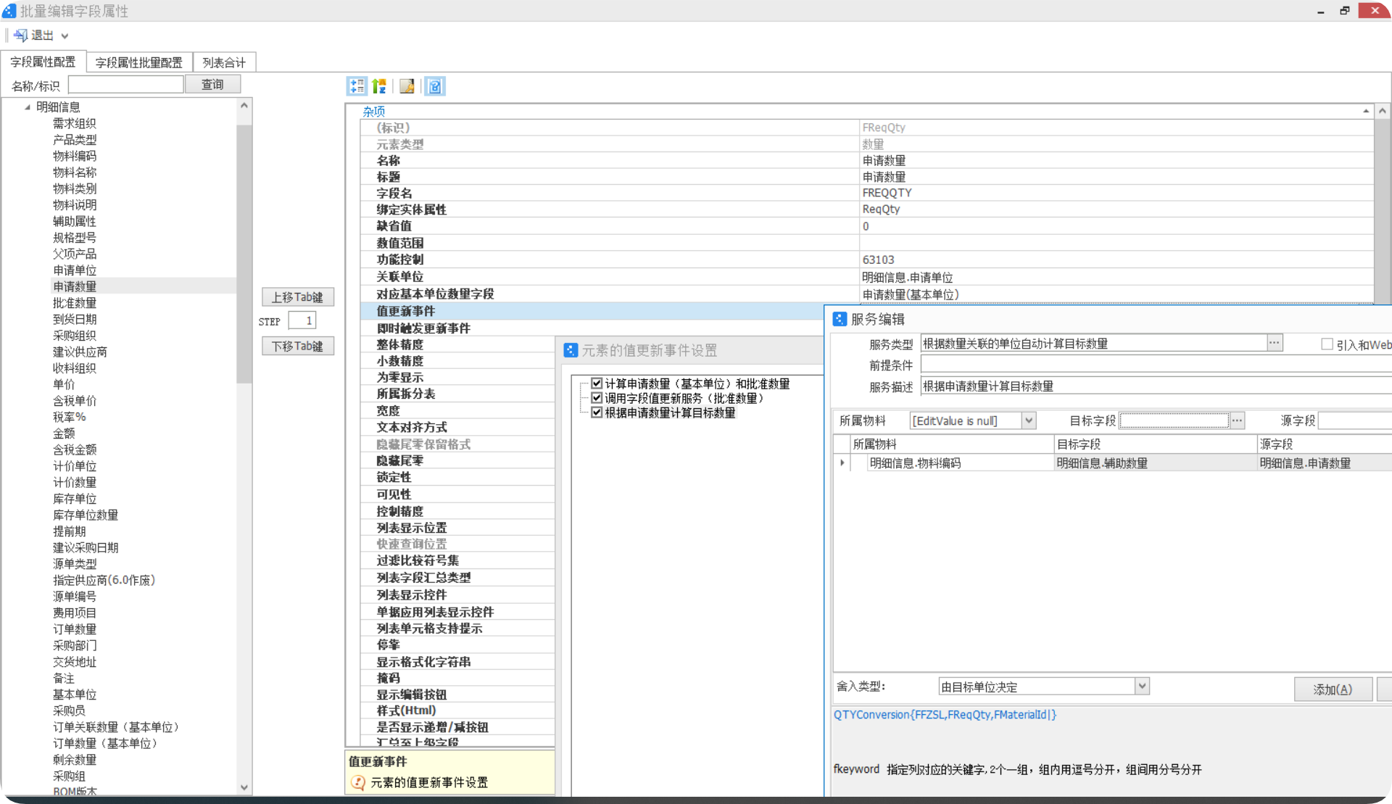Click the 目标字段 column header in grid
The width and height of the screenshot is (1392, 804).
1155,444
